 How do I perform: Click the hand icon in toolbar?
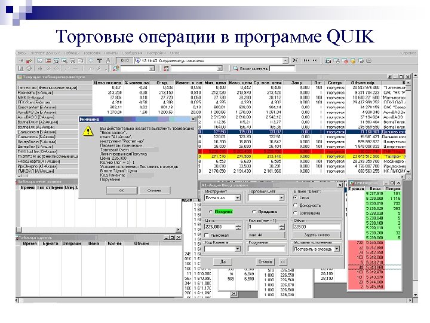(x=107, y=60)
